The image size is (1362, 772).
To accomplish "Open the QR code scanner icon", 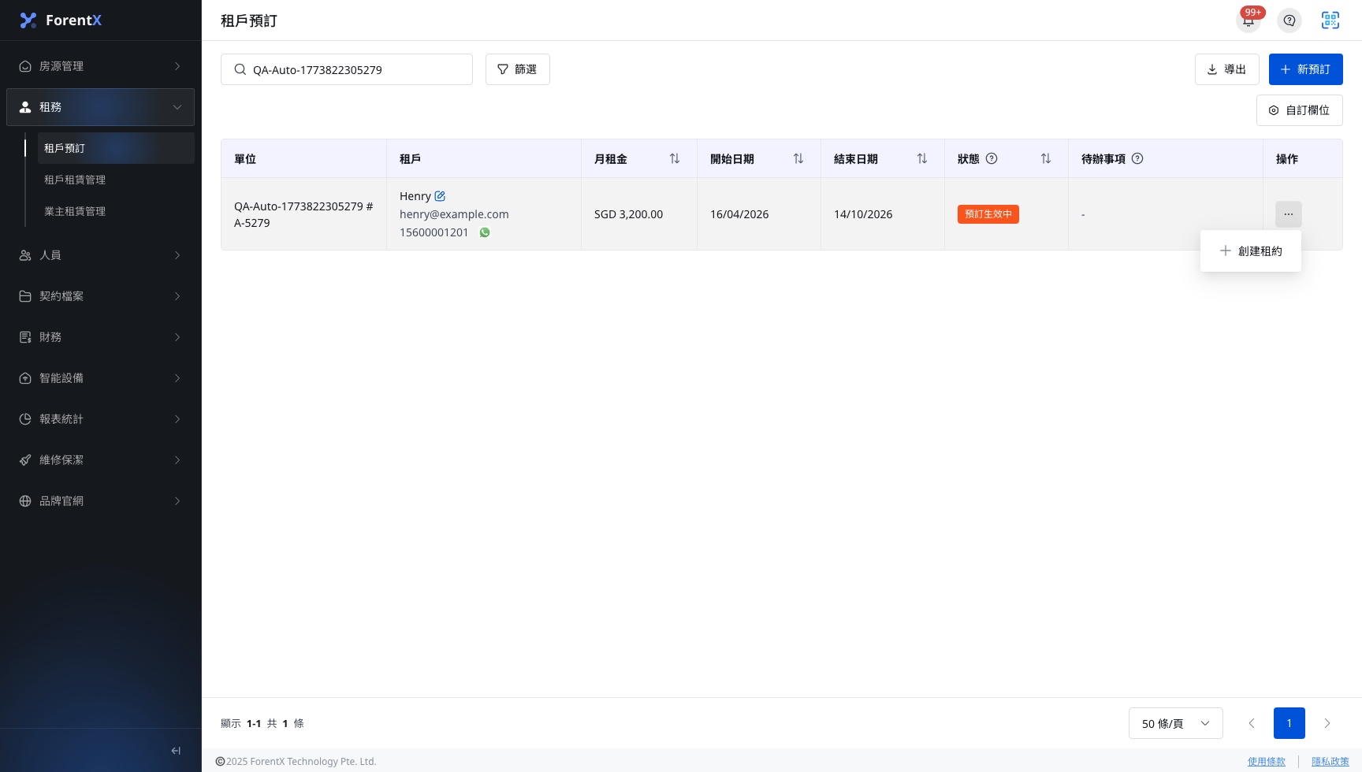I will click(x=1330, y=20).
